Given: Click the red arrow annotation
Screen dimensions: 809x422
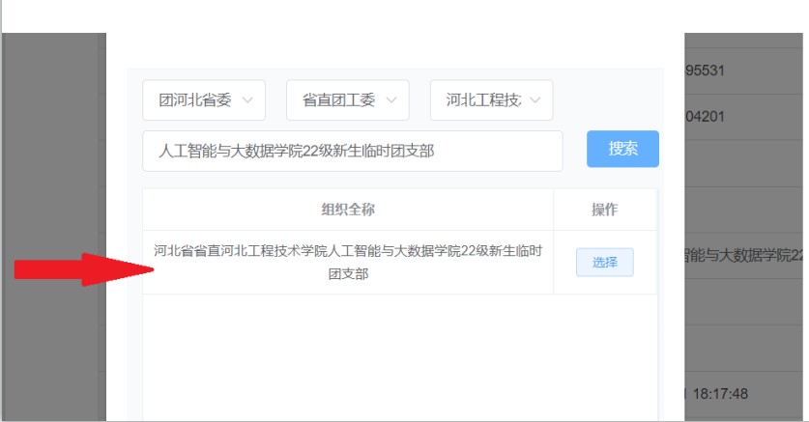Looking at the screenshot, I should click(x=77, y=269).
